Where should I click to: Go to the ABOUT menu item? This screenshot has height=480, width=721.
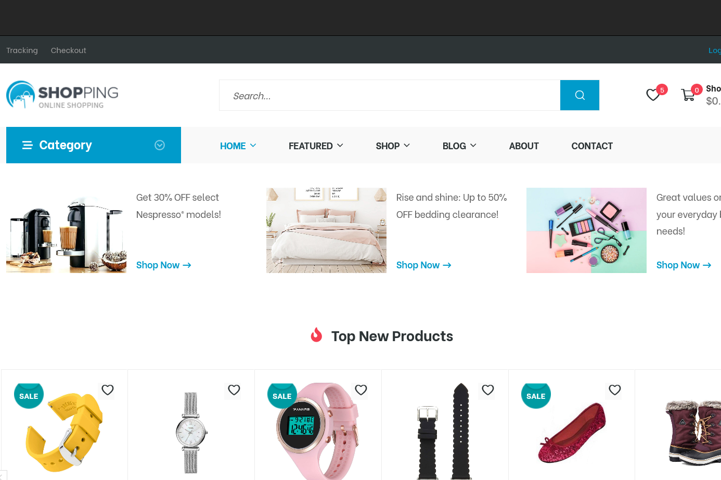tap(524, 146)
